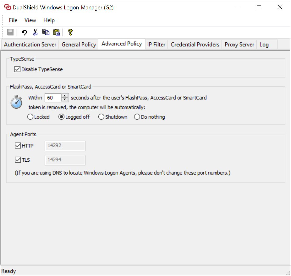
Task: Uncheck the Disable TypeSense checkbox
Action: click(18, 69)
